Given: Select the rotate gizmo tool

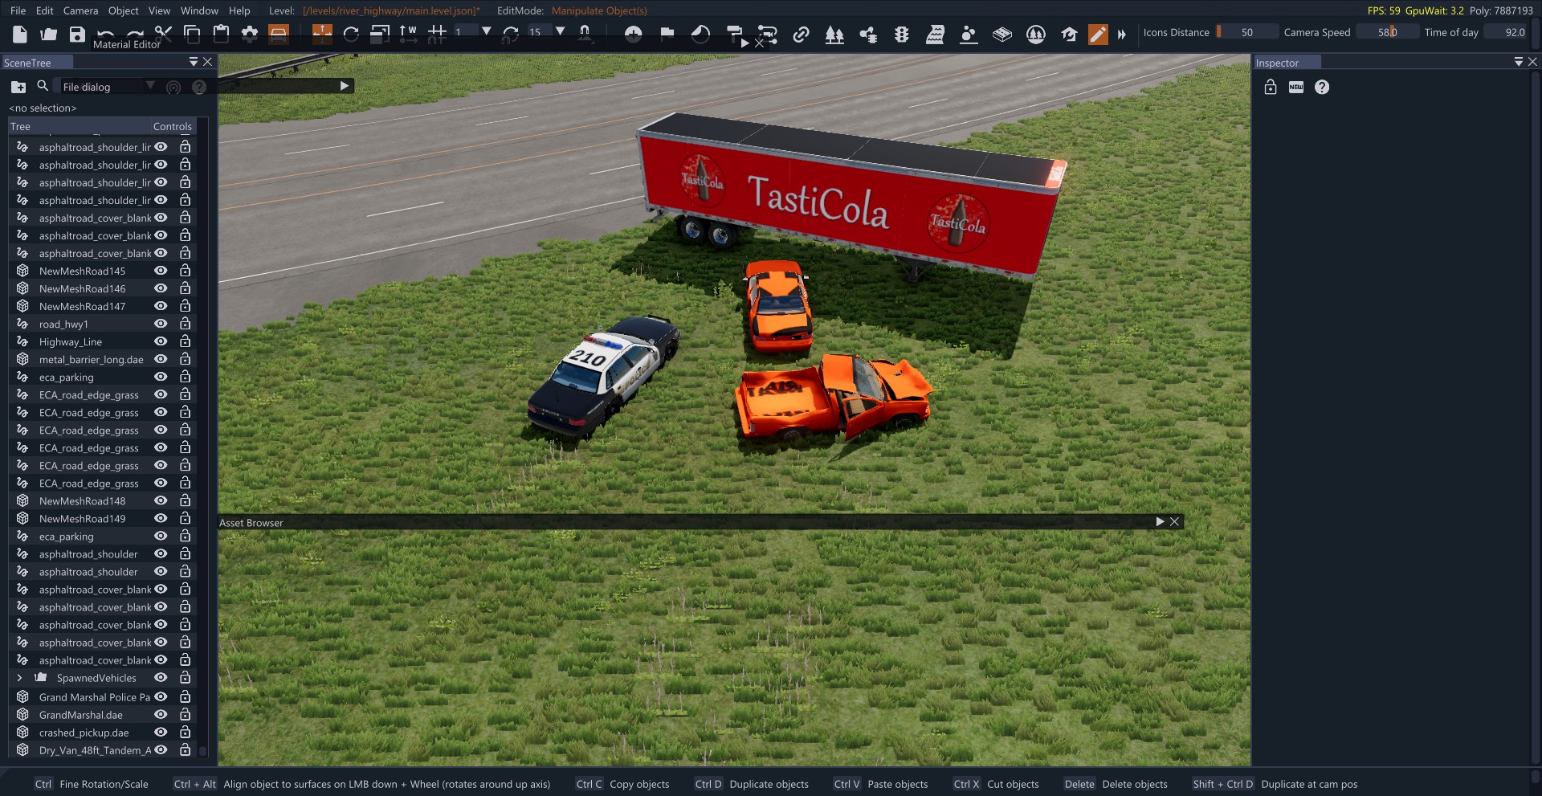Looking at the screenshot, I should [351, 34].
